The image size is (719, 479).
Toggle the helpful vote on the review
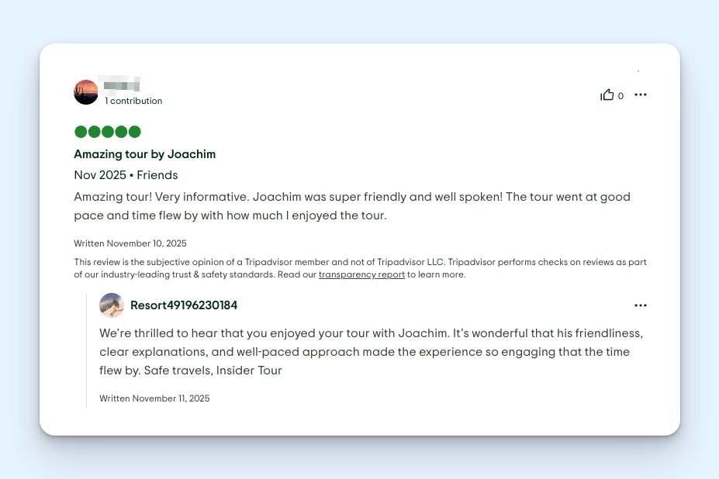(x=608, y=95)
